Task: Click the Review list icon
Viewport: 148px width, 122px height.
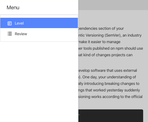Action: coord(10,34)
